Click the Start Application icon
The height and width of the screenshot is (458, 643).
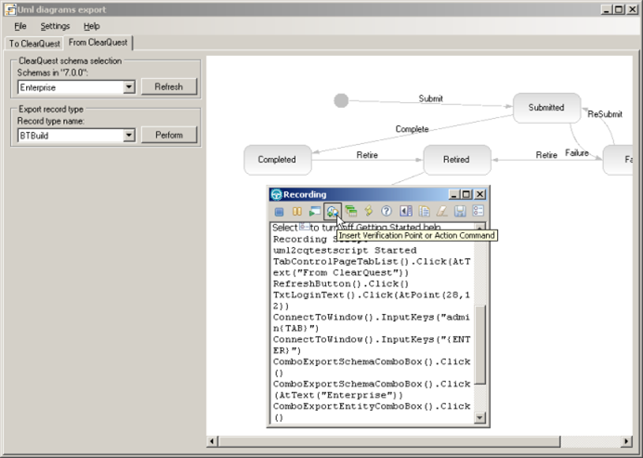click(x=314, y=211)
